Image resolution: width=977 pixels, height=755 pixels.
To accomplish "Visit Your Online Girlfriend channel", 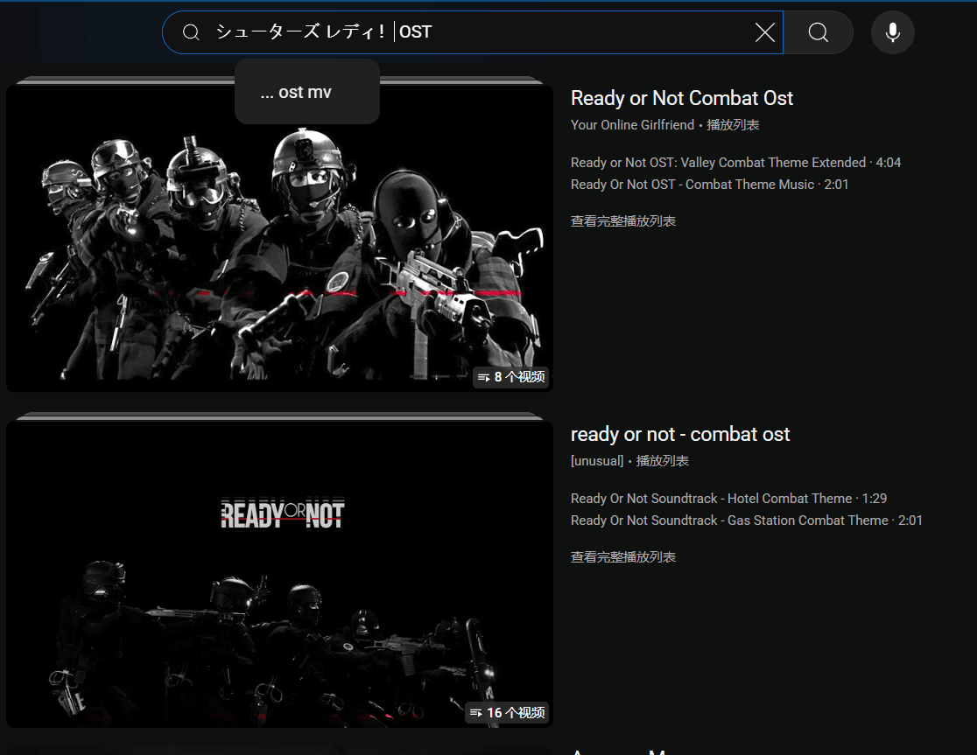I will pos(632,125).
